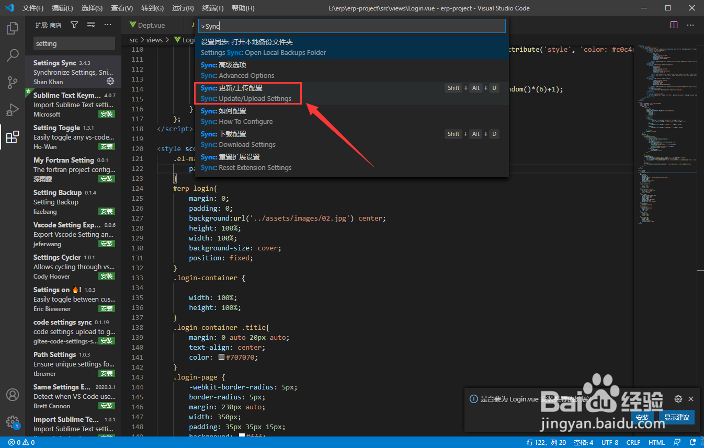This screenshot has height=448, width=704.
Task: Open the Manage gear in activity bar
Action: (x=13, y=422)
